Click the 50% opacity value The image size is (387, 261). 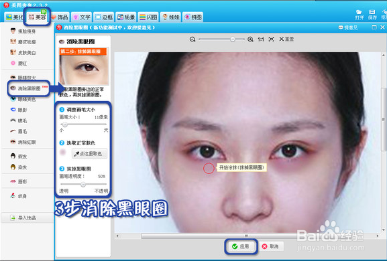click(102, 176)
